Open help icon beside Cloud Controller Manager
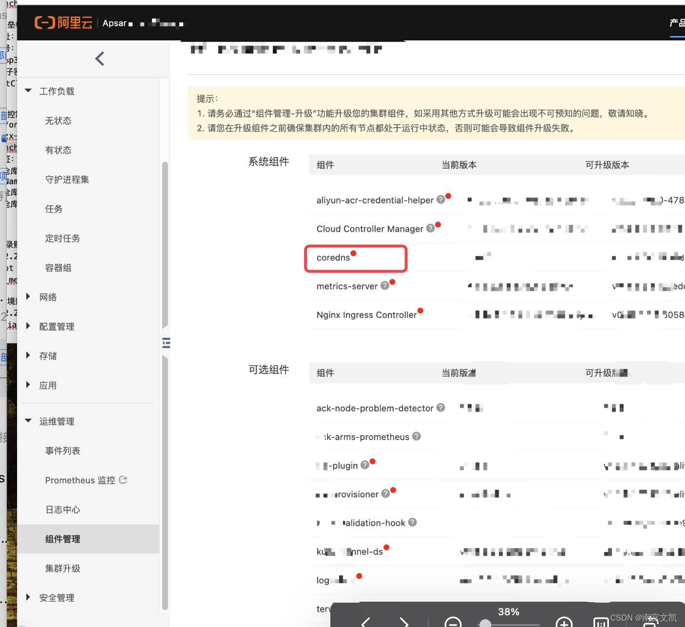Viewport: 685px width, 627px height. (430, 228)
